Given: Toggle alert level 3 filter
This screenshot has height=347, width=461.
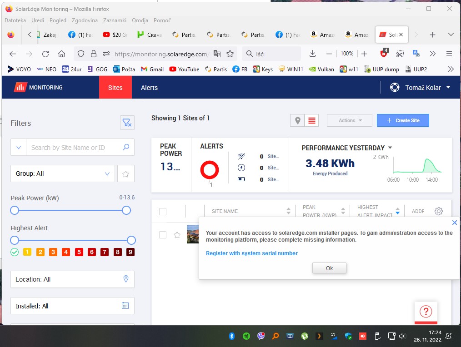Looking at the screenshot, I should (53, 252).
